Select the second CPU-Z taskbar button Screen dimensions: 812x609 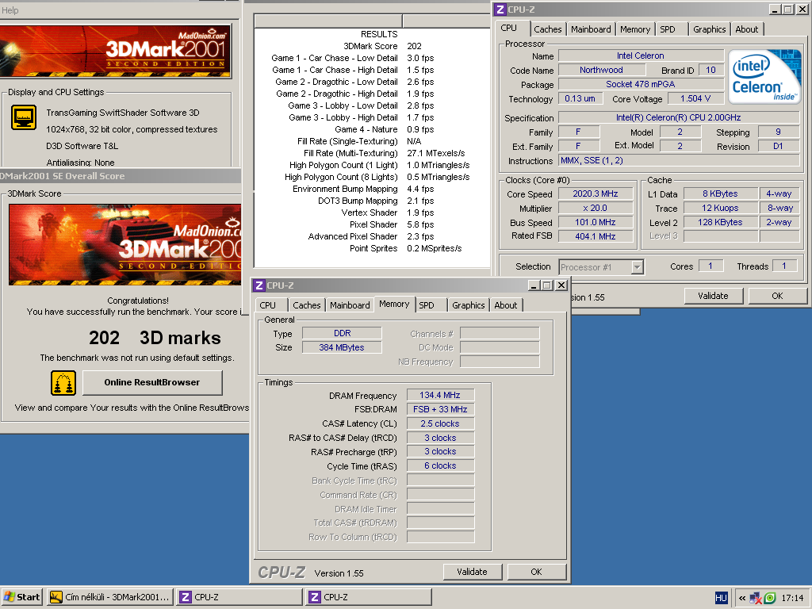pyautogui.click(x=368, y=597)
